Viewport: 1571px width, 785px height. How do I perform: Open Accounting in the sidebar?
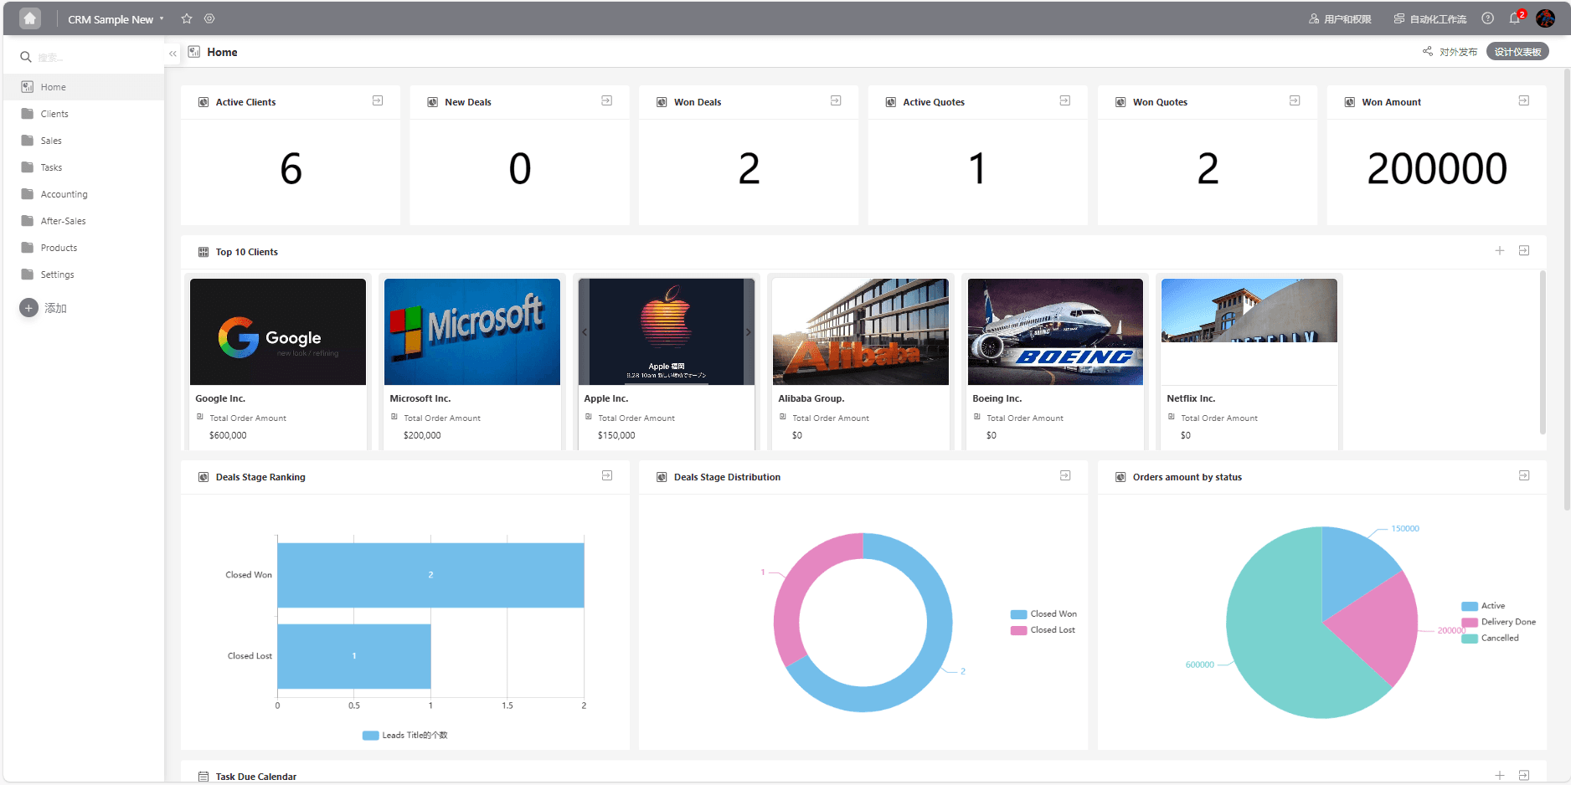(64, 194)
